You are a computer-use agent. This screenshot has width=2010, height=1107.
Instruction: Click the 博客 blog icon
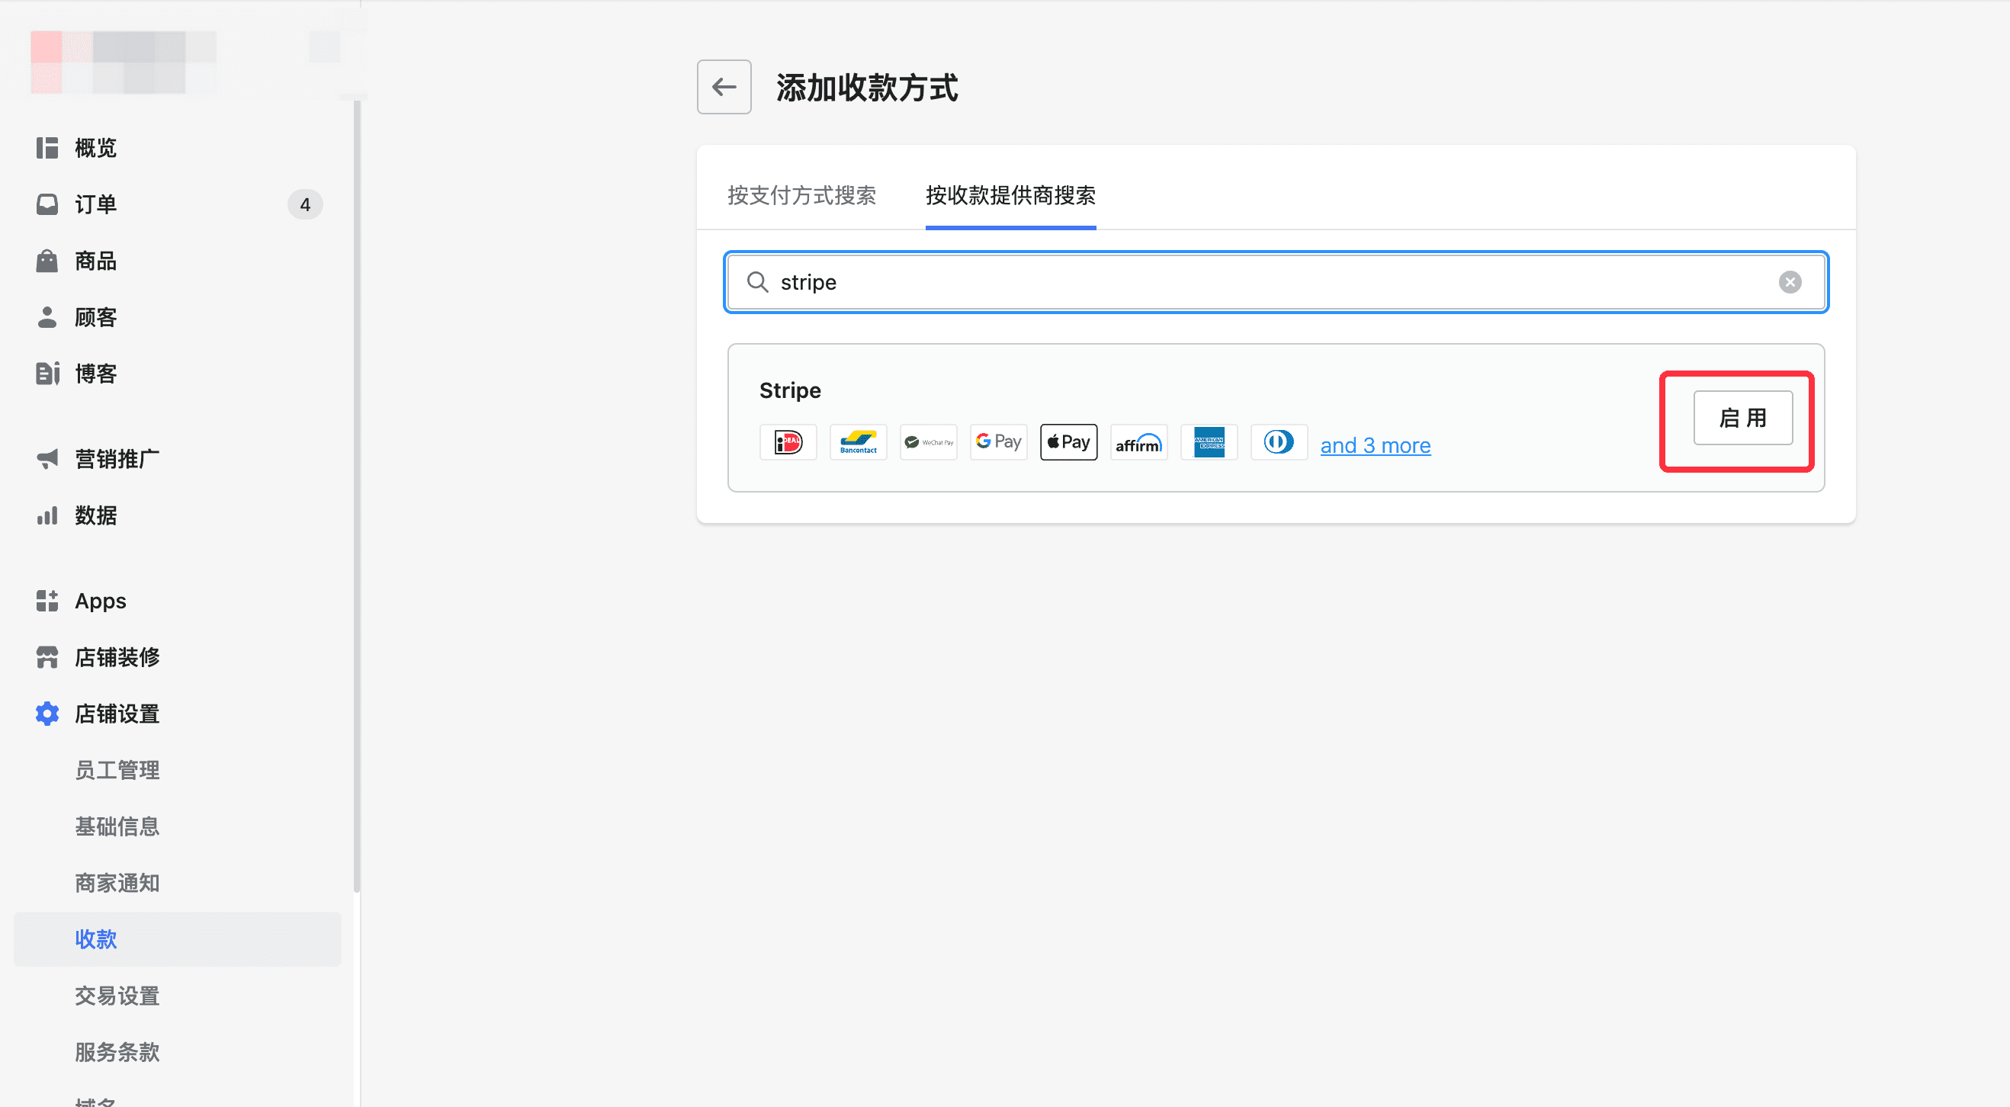pos(47,374)
